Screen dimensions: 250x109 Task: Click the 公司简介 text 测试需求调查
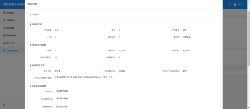62,91
